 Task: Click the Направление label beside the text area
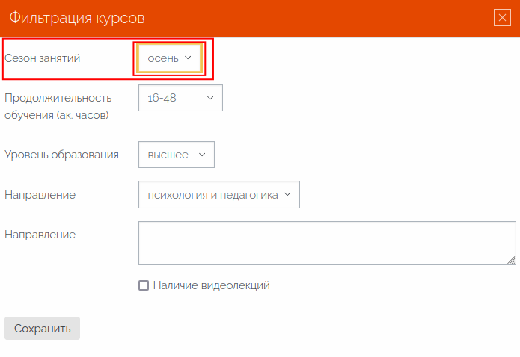coord(40,235)
